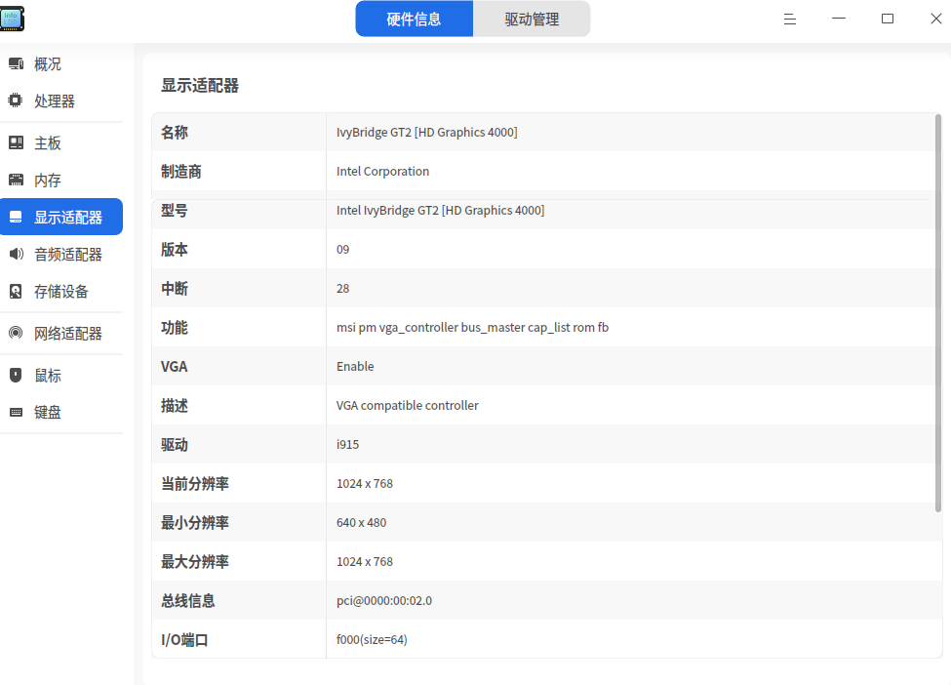This screenshot has width=951, height=685.
Task: Click the 版本 row label
Action: 174,250
